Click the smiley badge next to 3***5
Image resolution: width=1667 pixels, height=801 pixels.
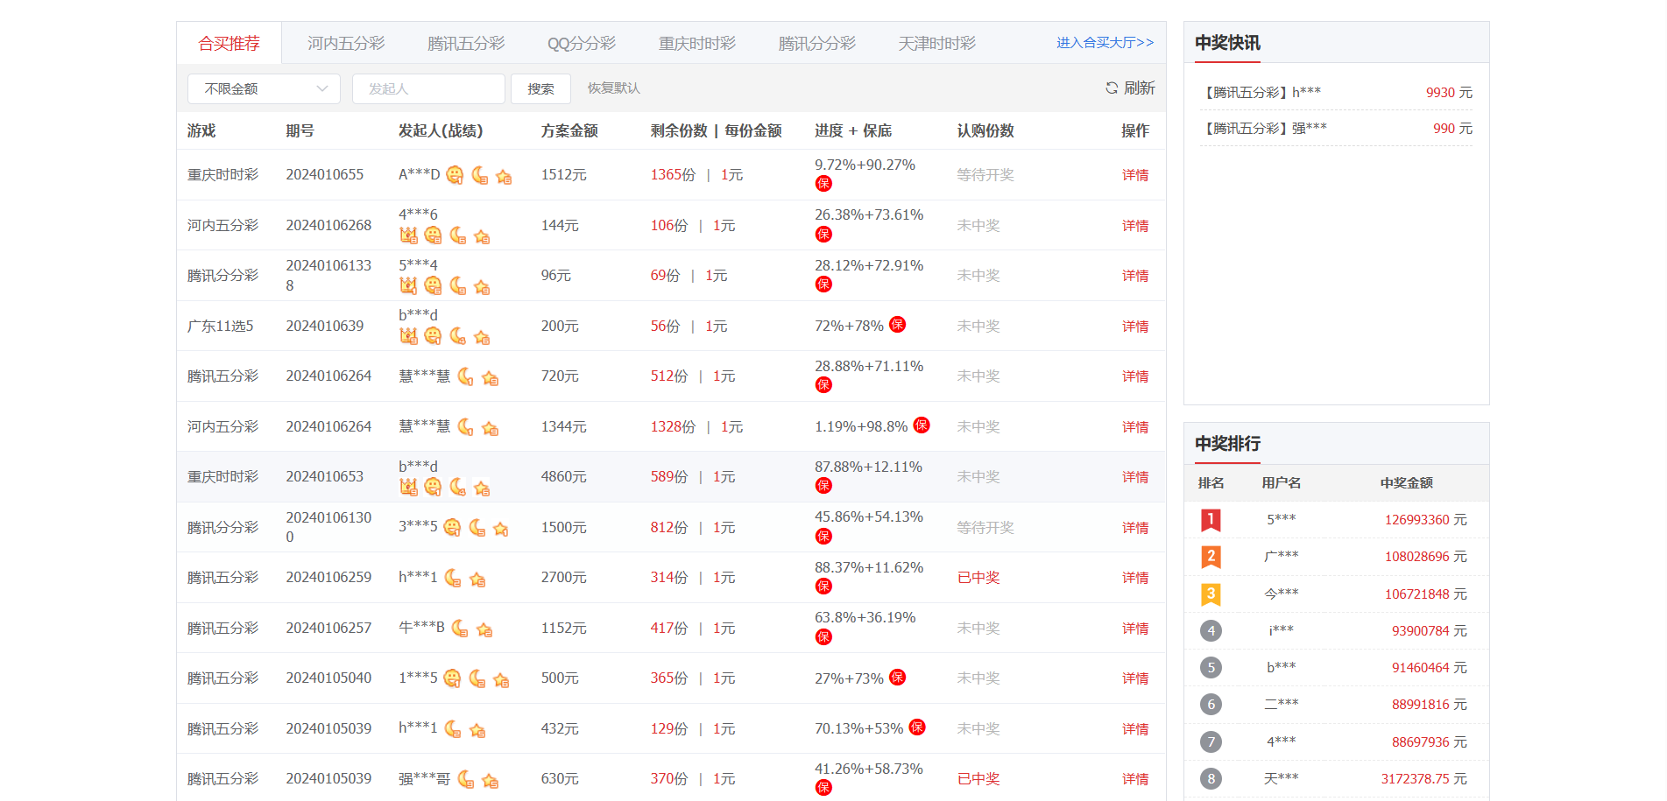coord(452,527)
